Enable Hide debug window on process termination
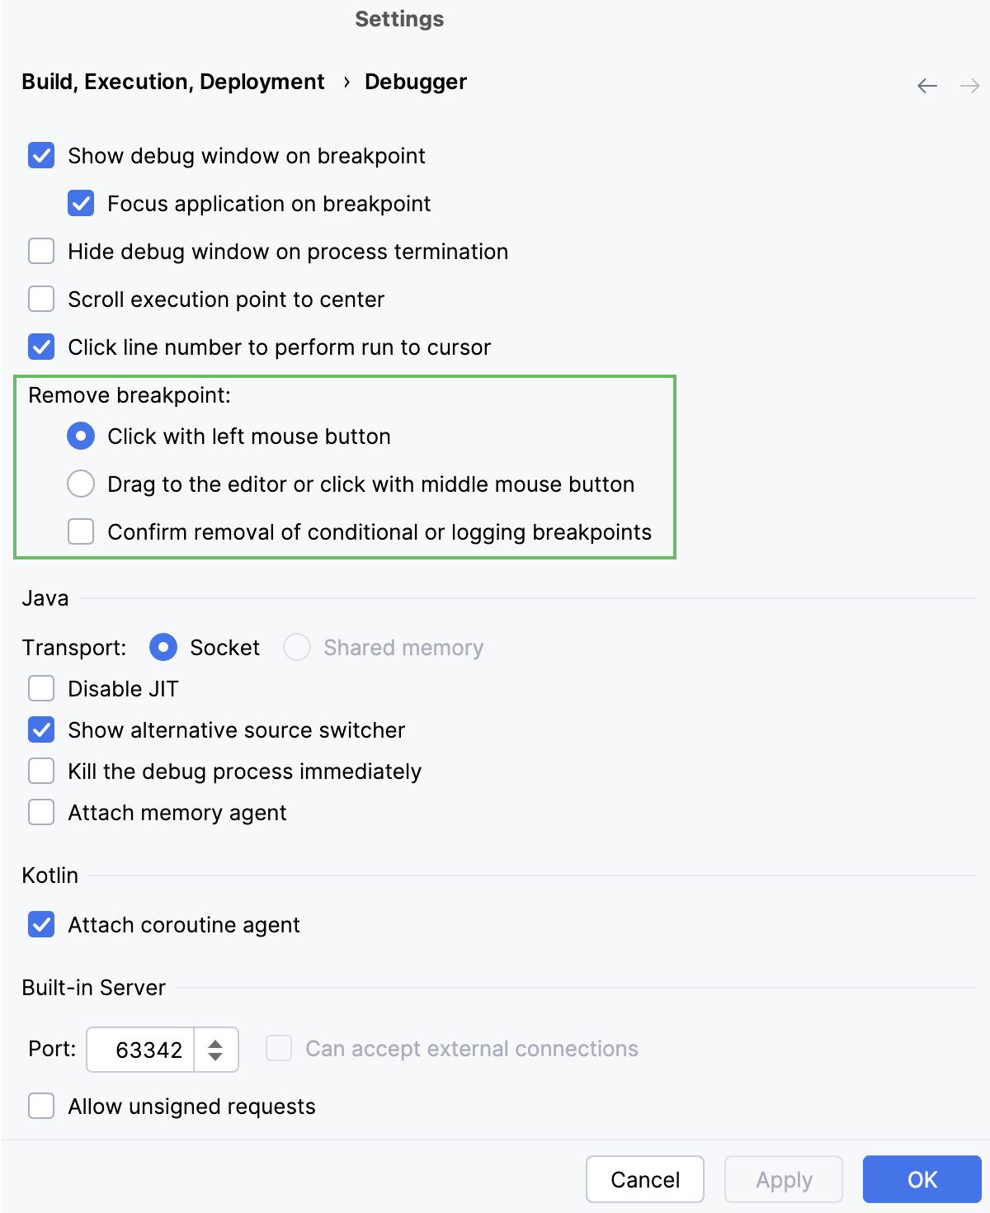990x1213 pixels. [40, 251]
